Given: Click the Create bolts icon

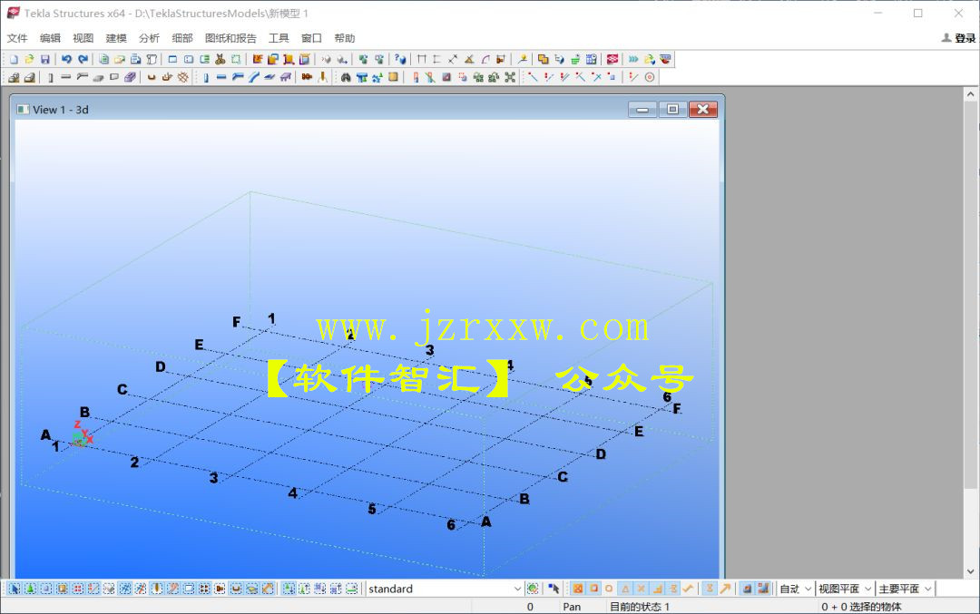Looking at the screenshot, I should click(307, 77).
